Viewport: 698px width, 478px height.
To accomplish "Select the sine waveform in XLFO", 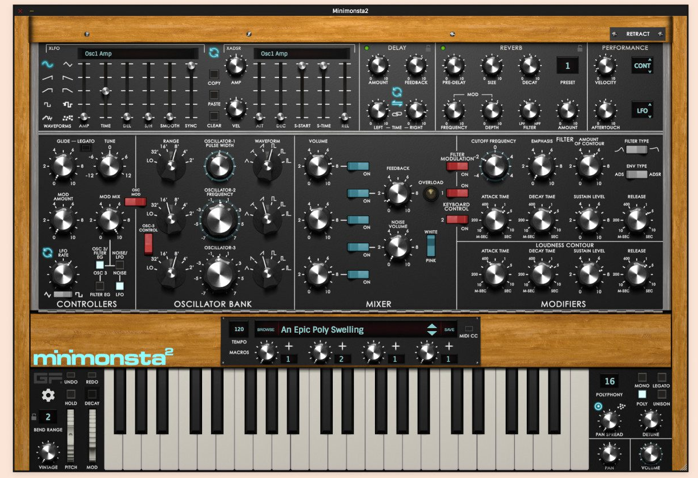I will (x=47, y=64).
